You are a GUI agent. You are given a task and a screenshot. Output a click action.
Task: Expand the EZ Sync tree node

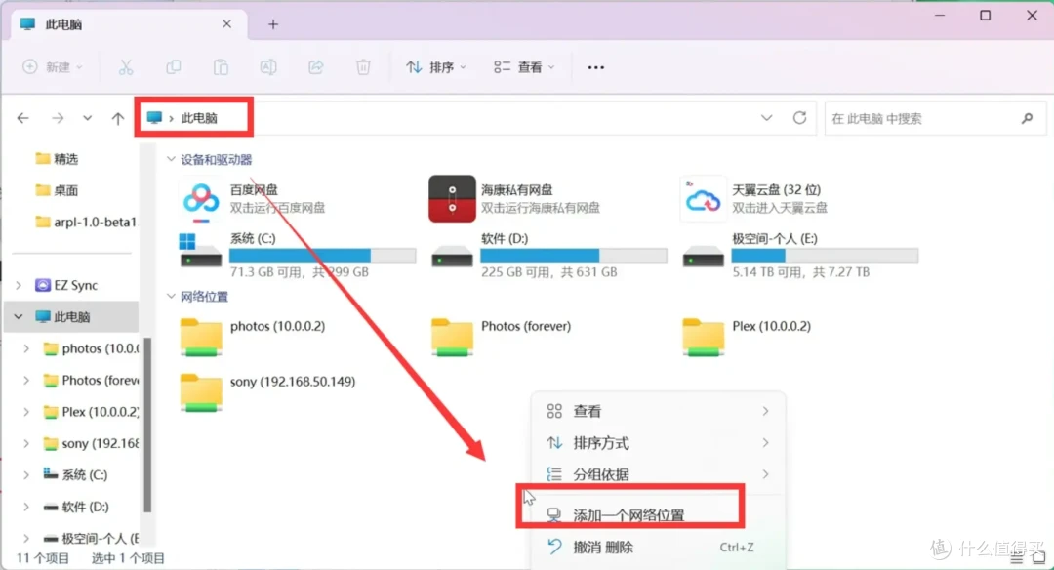coord(19,285)
